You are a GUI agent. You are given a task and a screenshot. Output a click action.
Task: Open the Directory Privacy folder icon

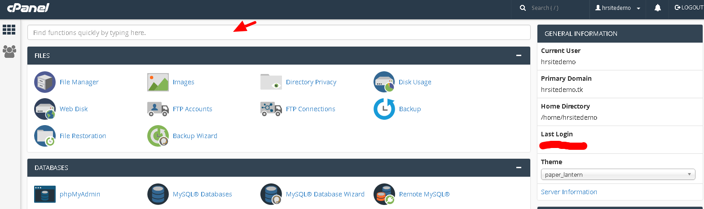(x=271, y=82)
